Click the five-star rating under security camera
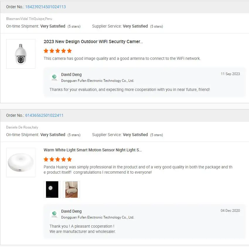Screen dimensions: 249x247 point(58,51)
